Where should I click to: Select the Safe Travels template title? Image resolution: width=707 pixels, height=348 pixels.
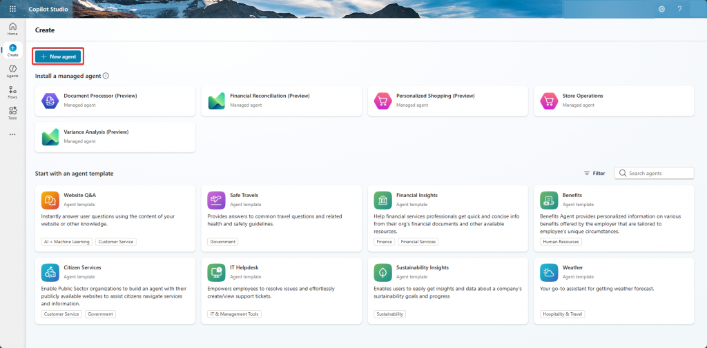coord(244,196)
